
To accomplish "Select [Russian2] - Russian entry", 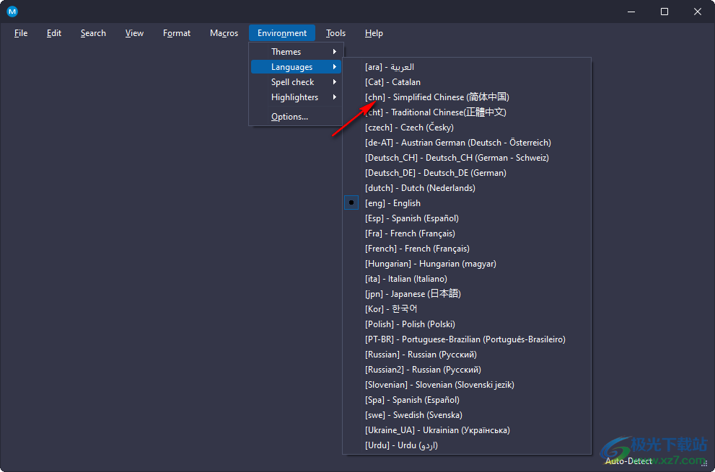I will click(467, 370).
